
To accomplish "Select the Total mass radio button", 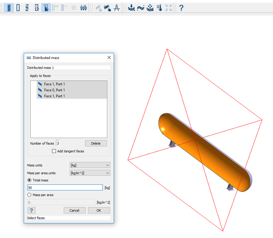I will (29, 180).
